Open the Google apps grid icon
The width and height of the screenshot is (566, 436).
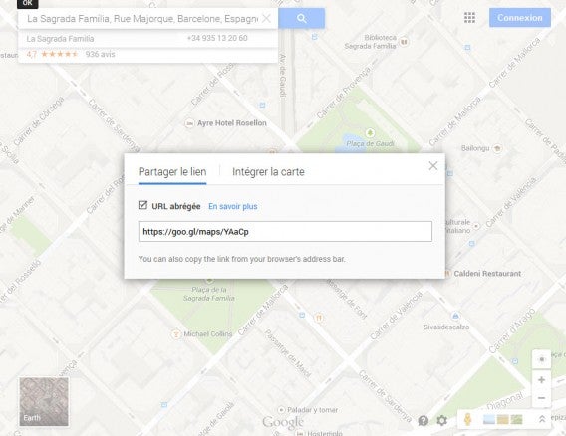point(469,18)
